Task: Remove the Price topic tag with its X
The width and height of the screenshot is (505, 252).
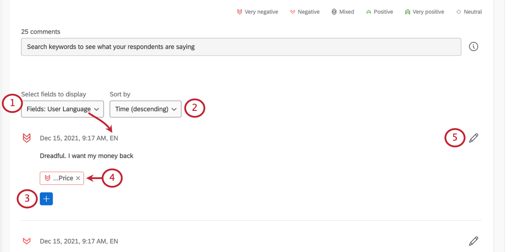Action: (x=78, y=178)
